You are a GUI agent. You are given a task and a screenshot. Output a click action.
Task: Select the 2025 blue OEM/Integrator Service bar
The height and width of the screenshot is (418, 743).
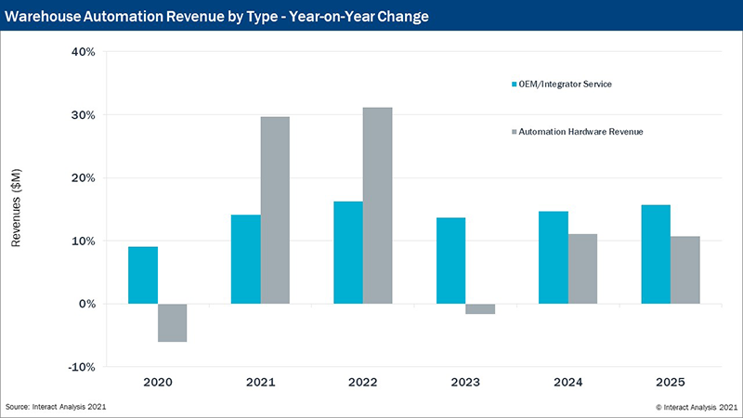655,254
